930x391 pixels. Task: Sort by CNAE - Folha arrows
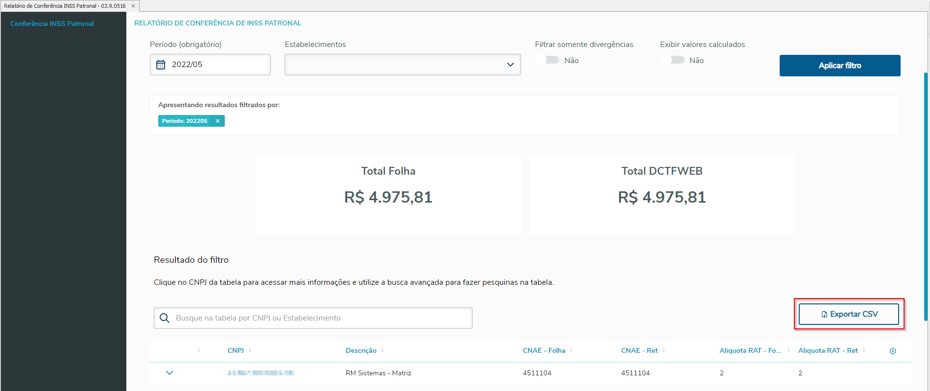572,350
